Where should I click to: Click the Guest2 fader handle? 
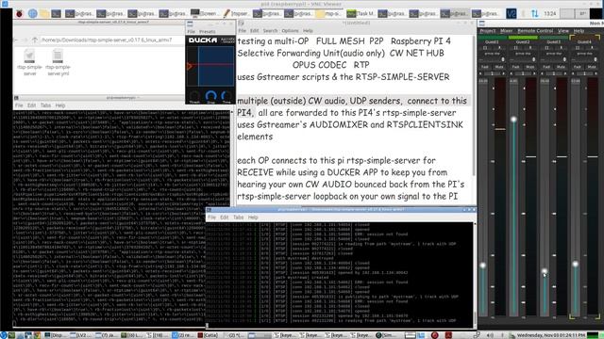(513, 120)
